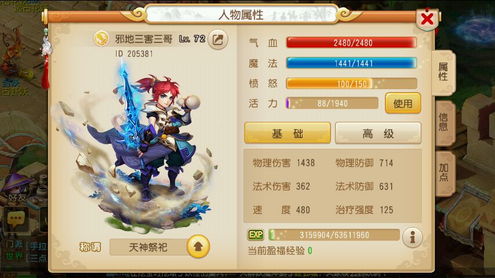495x278 pixels.
Task: Open the 加点 side tab
Action: 443,173
